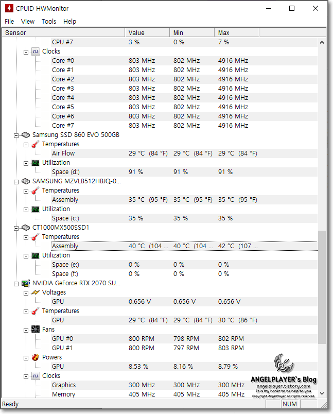
Task: Select the Core #0 clock row
Action: click(x=184, y=61)
